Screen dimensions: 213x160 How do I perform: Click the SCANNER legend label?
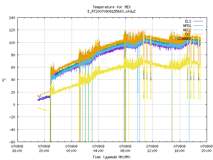point(184,39)
